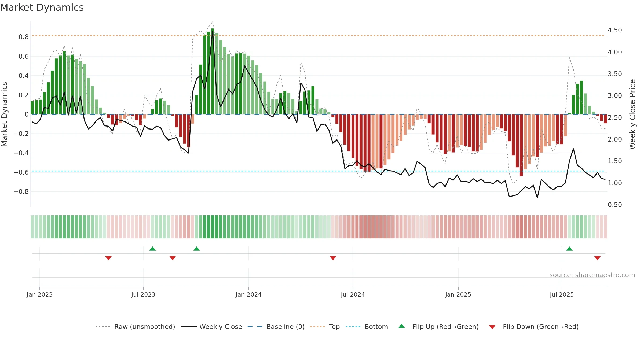Select the flip-up marker just after Jul 2023
This screenshot has height=362, width=644.
[152, 249]
